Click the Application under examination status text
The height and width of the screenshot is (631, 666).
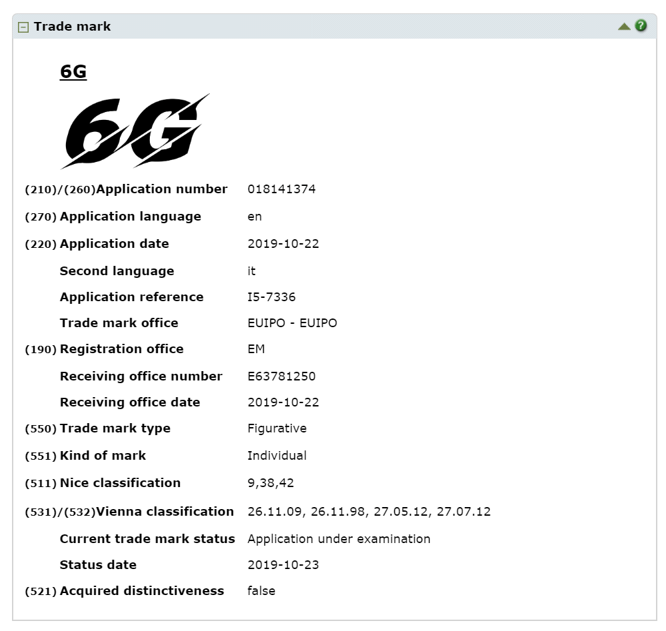[x=338, y=539]
